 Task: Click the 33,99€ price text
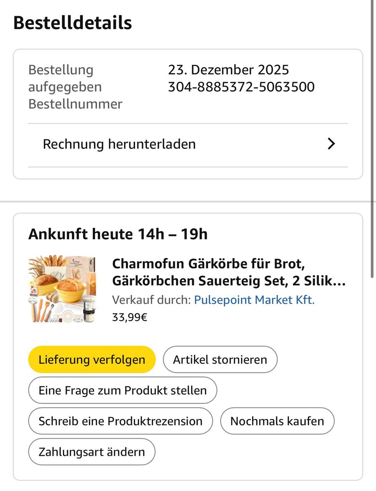[129, 317]
